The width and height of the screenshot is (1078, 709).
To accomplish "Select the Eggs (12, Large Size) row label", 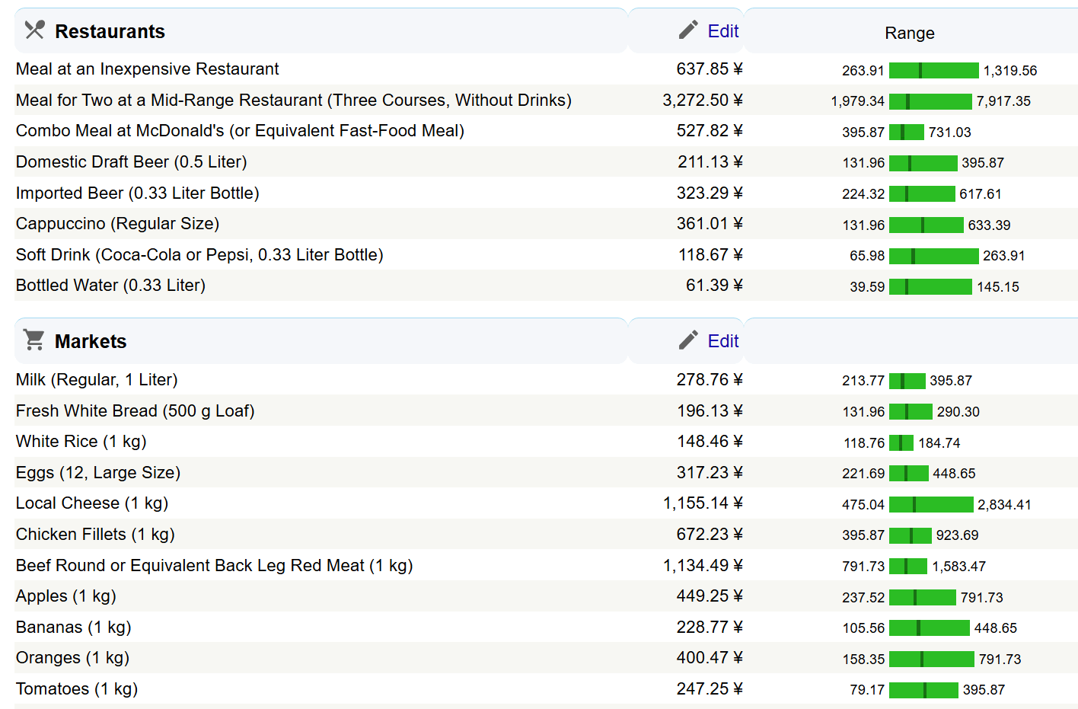I will pyautogui.click(x=97, y=473).
